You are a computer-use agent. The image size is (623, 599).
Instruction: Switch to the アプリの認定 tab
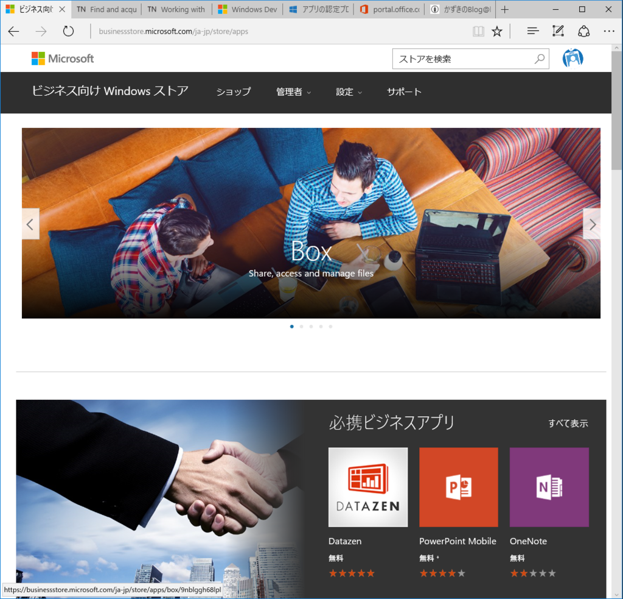pyautogui.click(x=319, y=10)
